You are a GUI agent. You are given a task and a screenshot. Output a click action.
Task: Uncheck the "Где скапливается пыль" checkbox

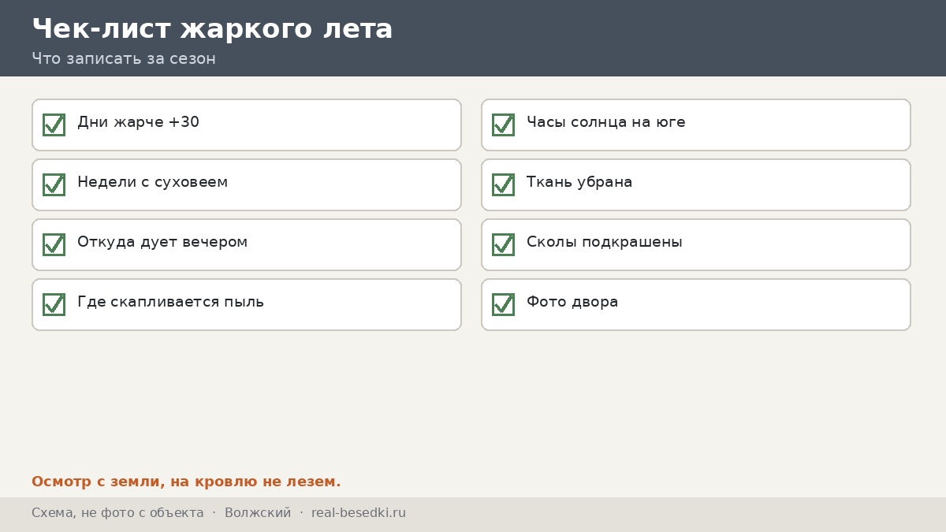pyautogui.click(x=54, y=304)
